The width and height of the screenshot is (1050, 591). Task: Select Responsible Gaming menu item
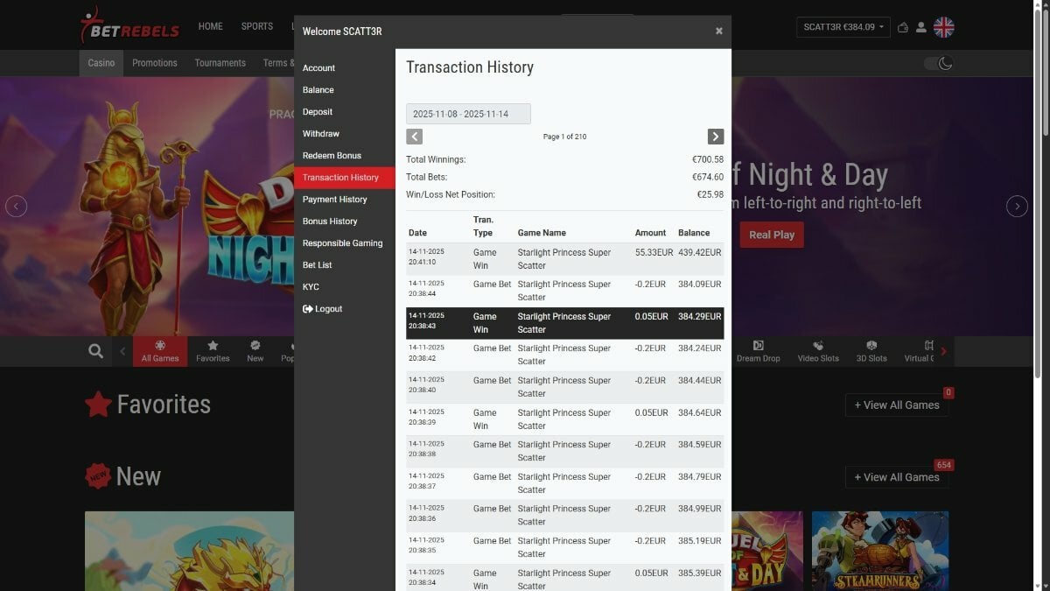(x=342, y=243)
